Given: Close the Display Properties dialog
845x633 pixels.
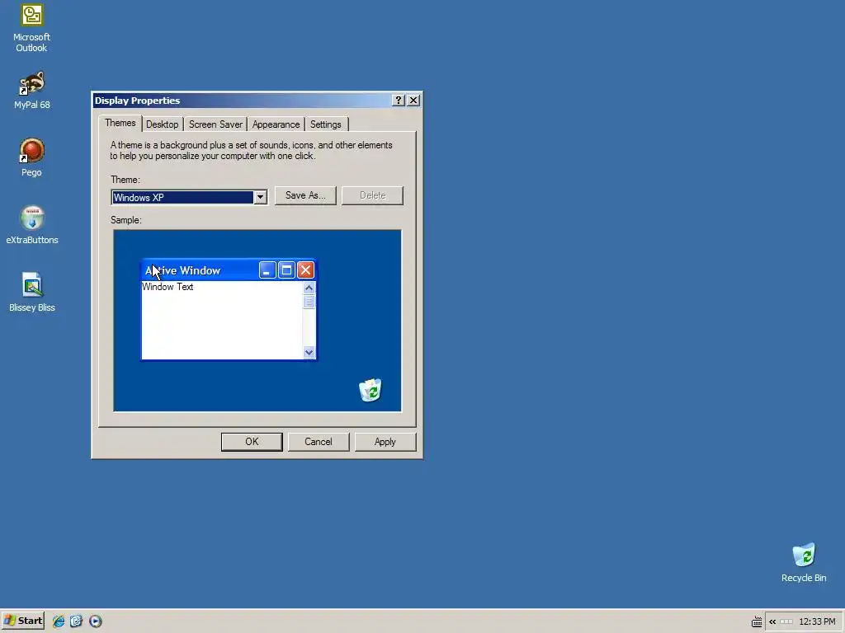Looking at the screenshot, I should [413, 100].
